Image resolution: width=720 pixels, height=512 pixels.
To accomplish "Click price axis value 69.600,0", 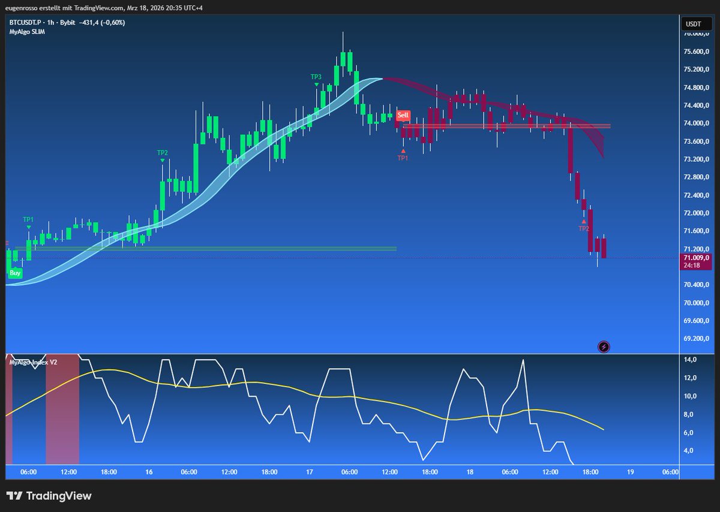I will tap(696, 321).
